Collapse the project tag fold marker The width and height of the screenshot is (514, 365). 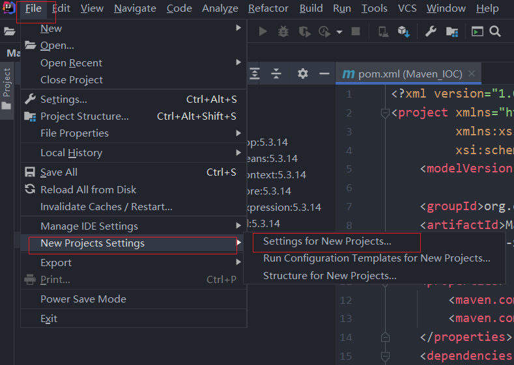(x=385, y=113)
